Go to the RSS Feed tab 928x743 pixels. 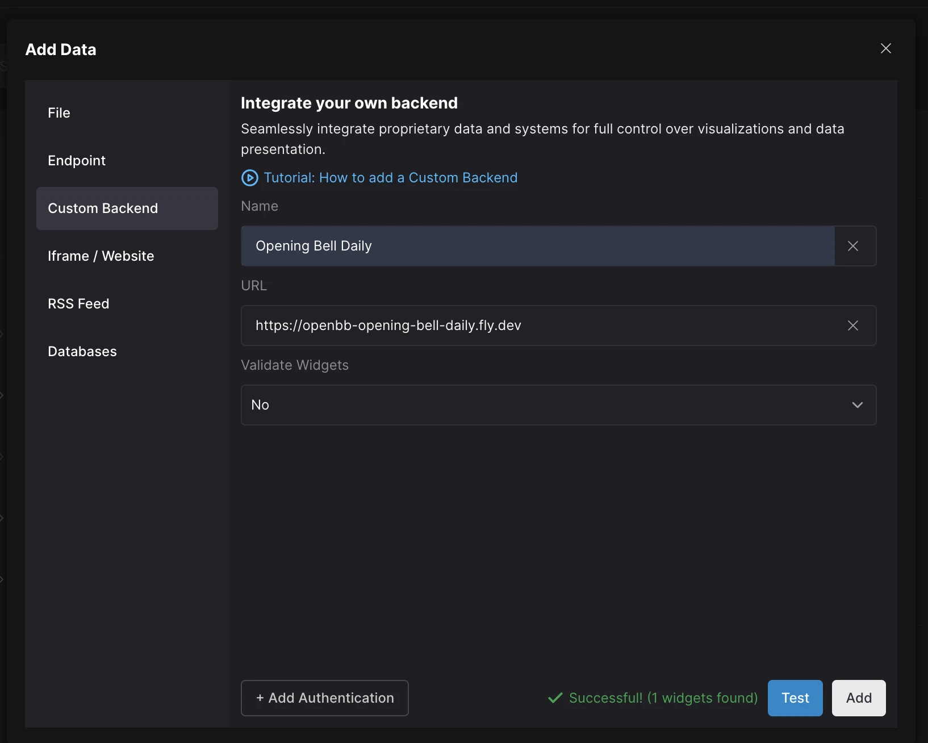click(x=78, y=304)
